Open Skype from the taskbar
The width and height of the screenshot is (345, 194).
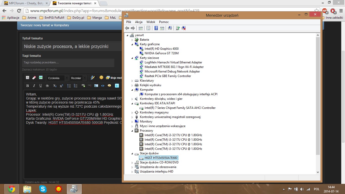tap(43, 189)
